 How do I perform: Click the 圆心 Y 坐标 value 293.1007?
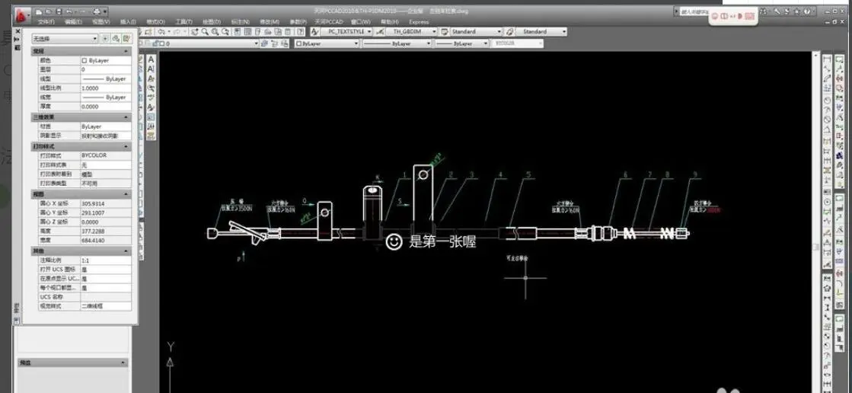(106, 212)
